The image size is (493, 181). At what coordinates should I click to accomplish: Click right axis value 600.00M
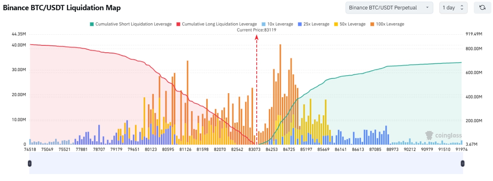point(474,73)
